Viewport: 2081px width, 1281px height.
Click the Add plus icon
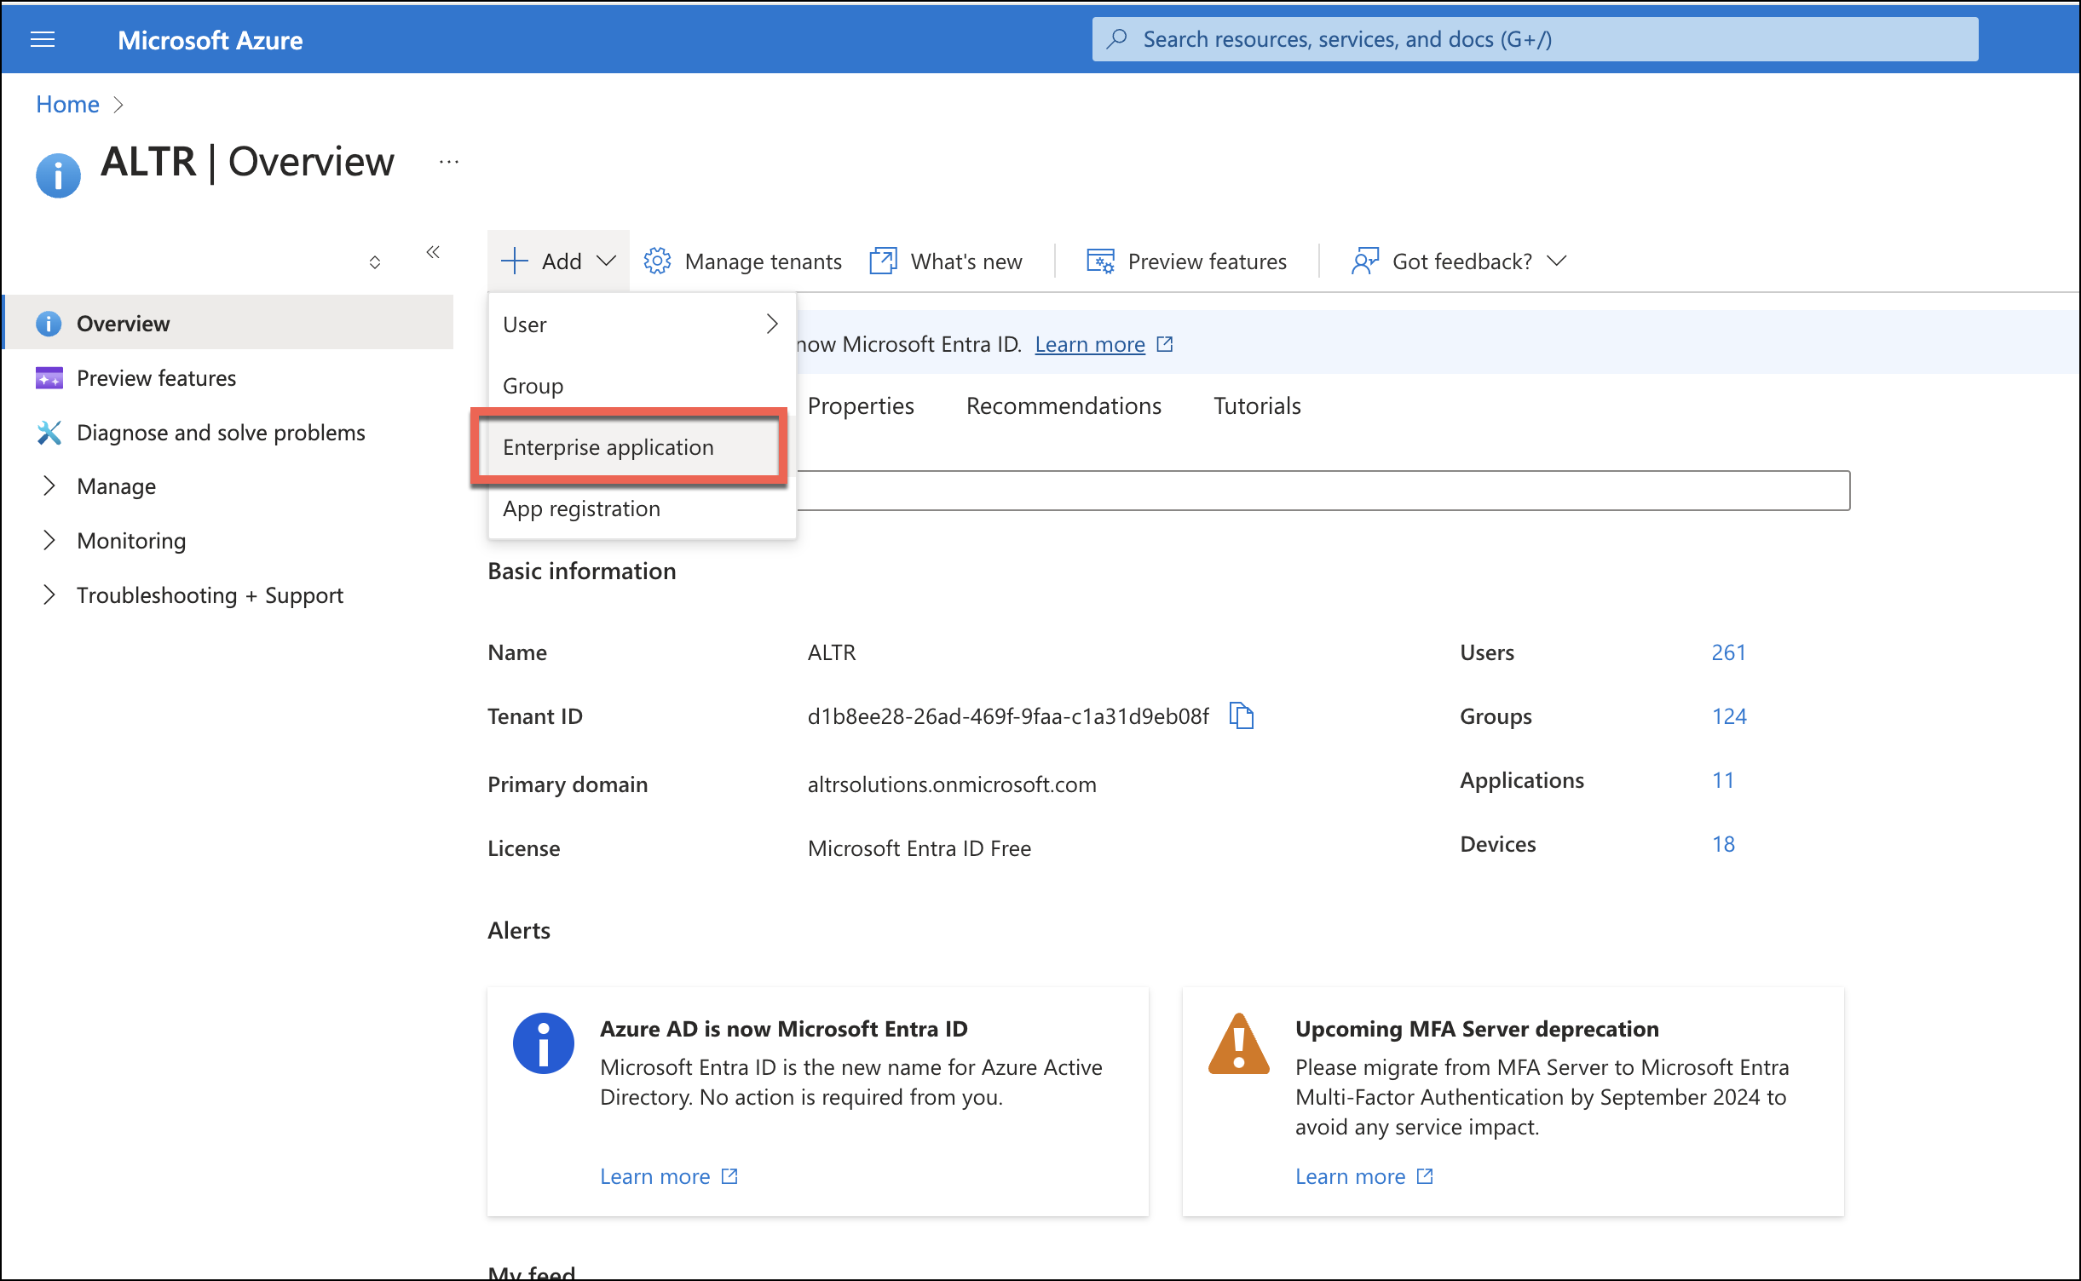point(515,261)
